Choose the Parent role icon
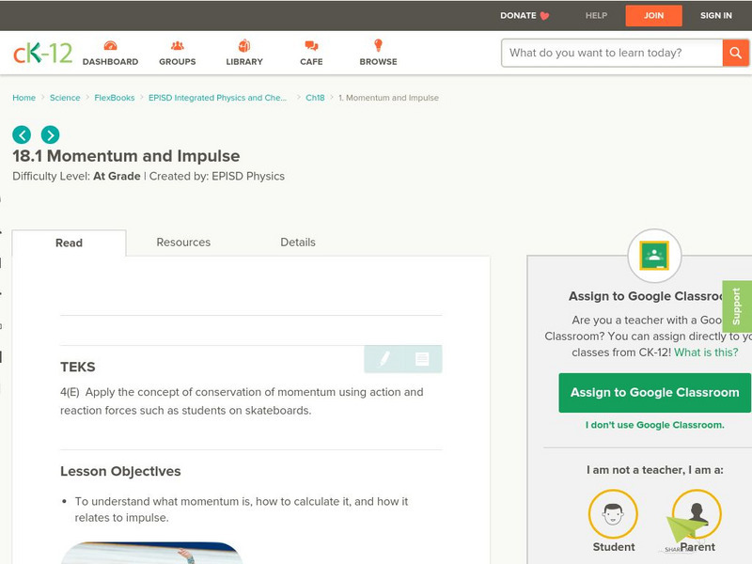 [x=697, y=514]
